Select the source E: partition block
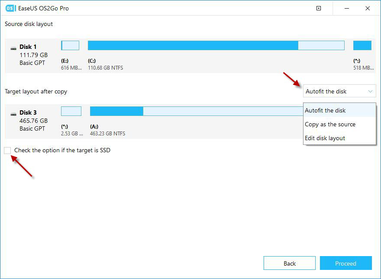Screen dimensions: 381x279 tap(70, 45)
